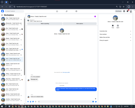The width and height of the screenshot is (135, 108).
Task: Open the Mariannelis conversation
Action: point(12,24)
